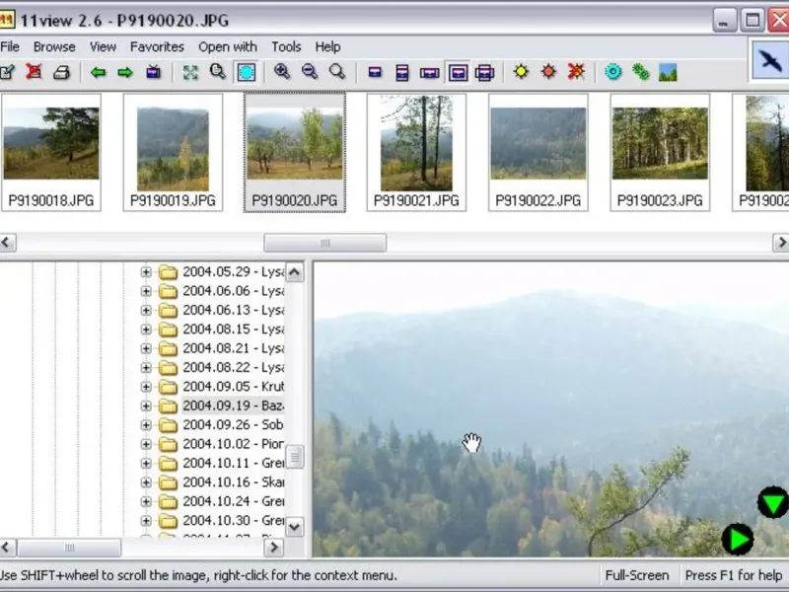
Task: Expand the 2004.06.06 folder node
Action: tap(146, 291)
